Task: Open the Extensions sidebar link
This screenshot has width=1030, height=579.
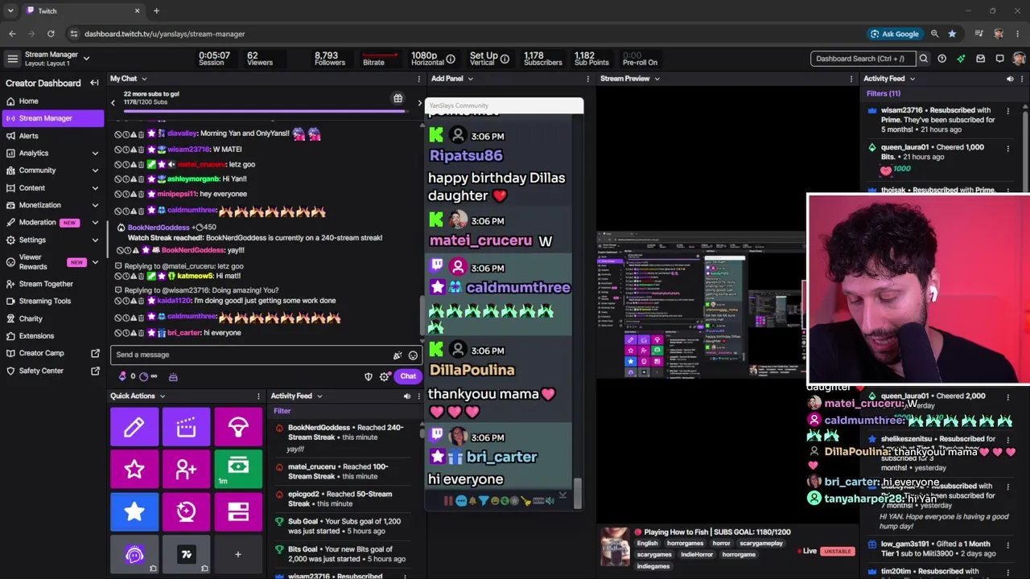Action: point(52,336)
